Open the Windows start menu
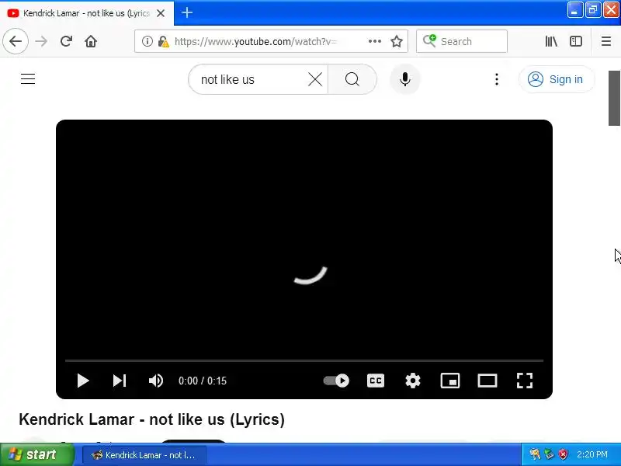The image size is (621, 466). point(37,454)
